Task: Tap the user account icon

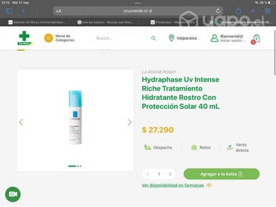Action: click(214, 38)
